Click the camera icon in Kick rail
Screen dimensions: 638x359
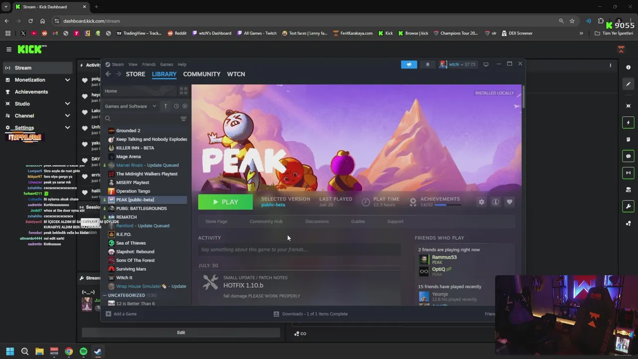click(x=629, y=189)
